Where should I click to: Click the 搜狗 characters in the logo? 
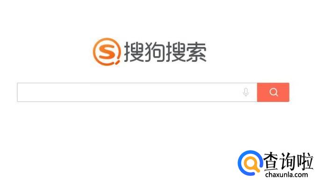tap(144, 52)
